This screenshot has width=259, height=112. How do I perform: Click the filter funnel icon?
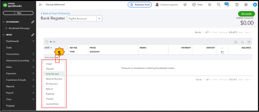pos(47,42)
